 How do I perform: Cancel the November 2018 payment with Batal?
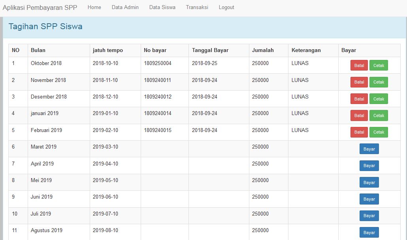tap(359, 82)
